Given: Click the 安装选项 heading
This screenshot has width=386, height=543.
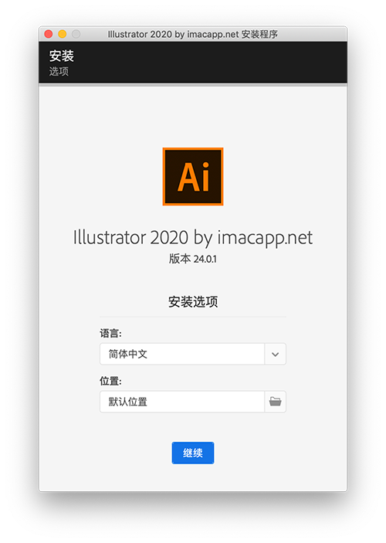Looking at the screenshot, I should [x=193, y=302].
